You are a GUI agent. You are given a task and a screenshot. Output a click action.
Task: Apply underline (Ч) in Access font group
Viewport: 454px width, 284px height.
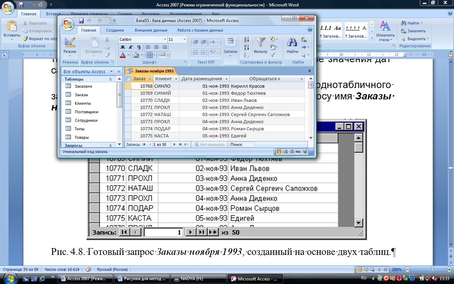(139, 47)
